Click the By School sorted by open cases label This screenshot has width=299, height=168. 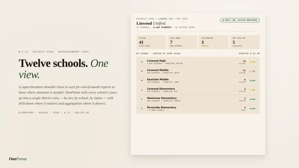click(158, 54)
